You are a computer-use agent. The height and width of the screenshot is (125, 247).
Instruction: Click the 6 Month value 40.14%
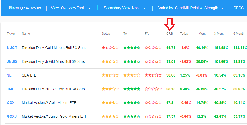pyautogui.click(x=239, y=103)
